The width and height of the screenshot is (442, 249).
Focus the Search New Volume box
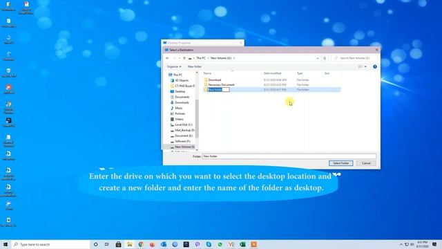(x=354, y=58)
